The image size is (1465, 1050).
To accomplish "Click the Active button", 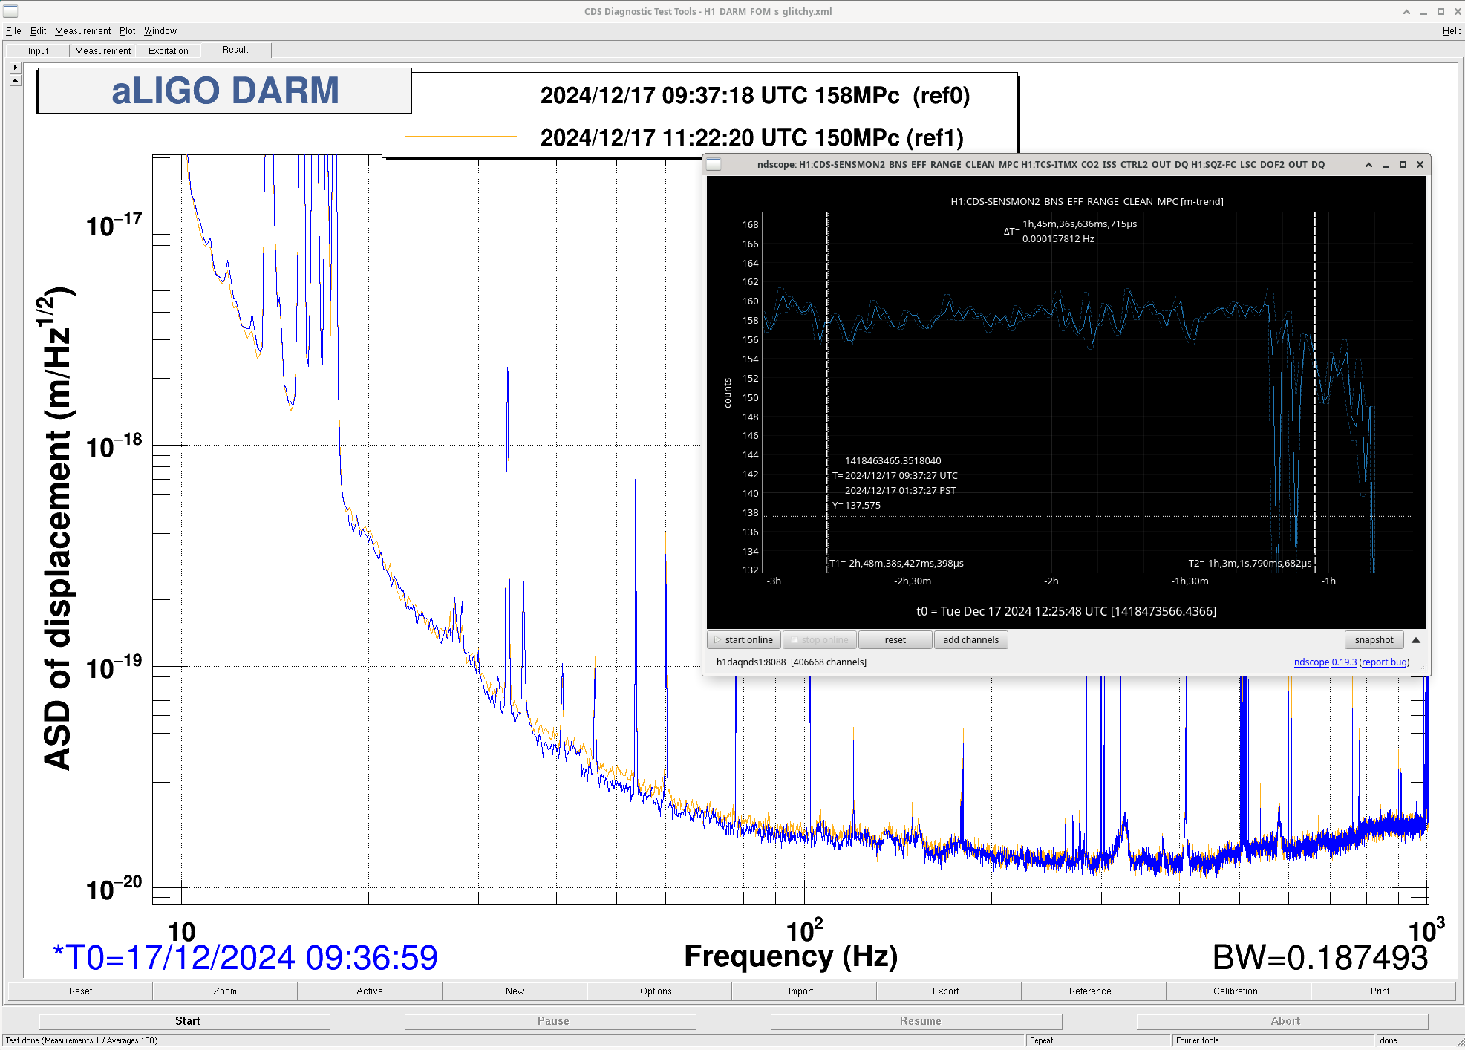I will 370,991.
